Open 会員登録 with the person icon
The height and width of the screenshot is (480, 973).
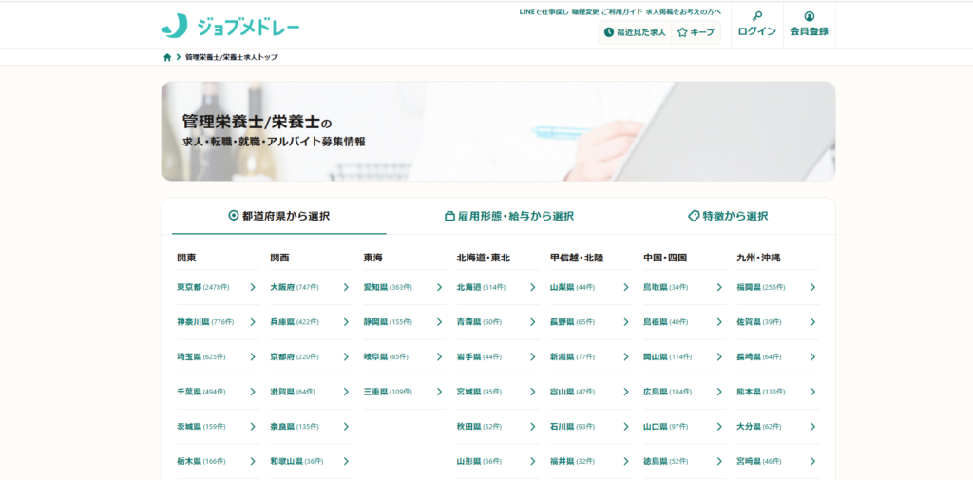coord(810,26)
